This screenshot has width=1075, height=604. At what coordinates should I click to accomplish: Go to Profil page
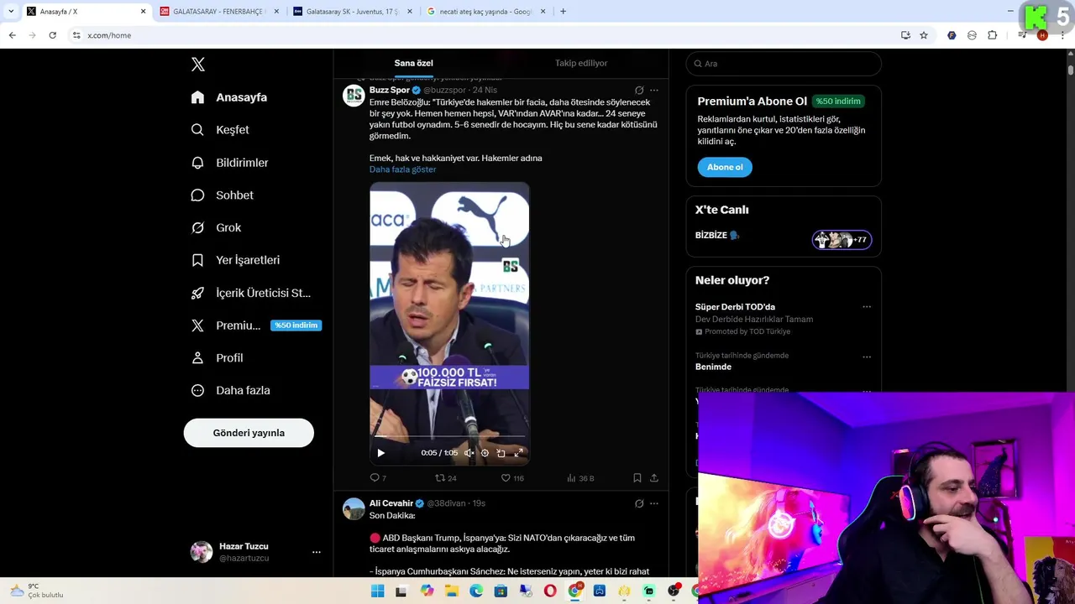pyautogui.click(x=217, y=358)
